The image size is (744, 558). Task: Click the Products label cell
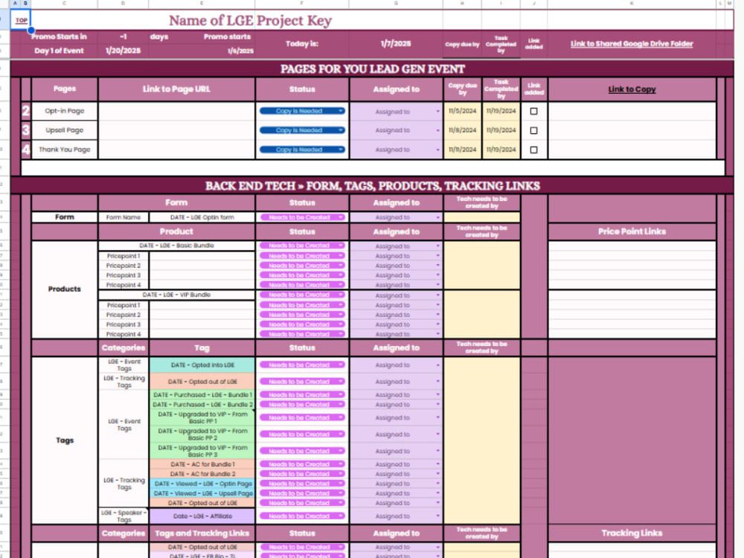[65, 289]
